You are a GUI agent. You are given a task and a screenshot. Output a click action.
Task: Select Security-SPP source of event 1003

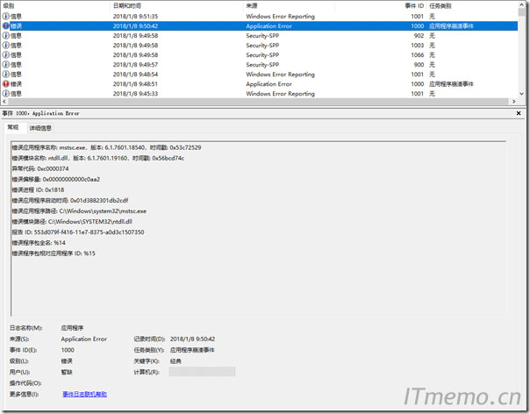262,46
